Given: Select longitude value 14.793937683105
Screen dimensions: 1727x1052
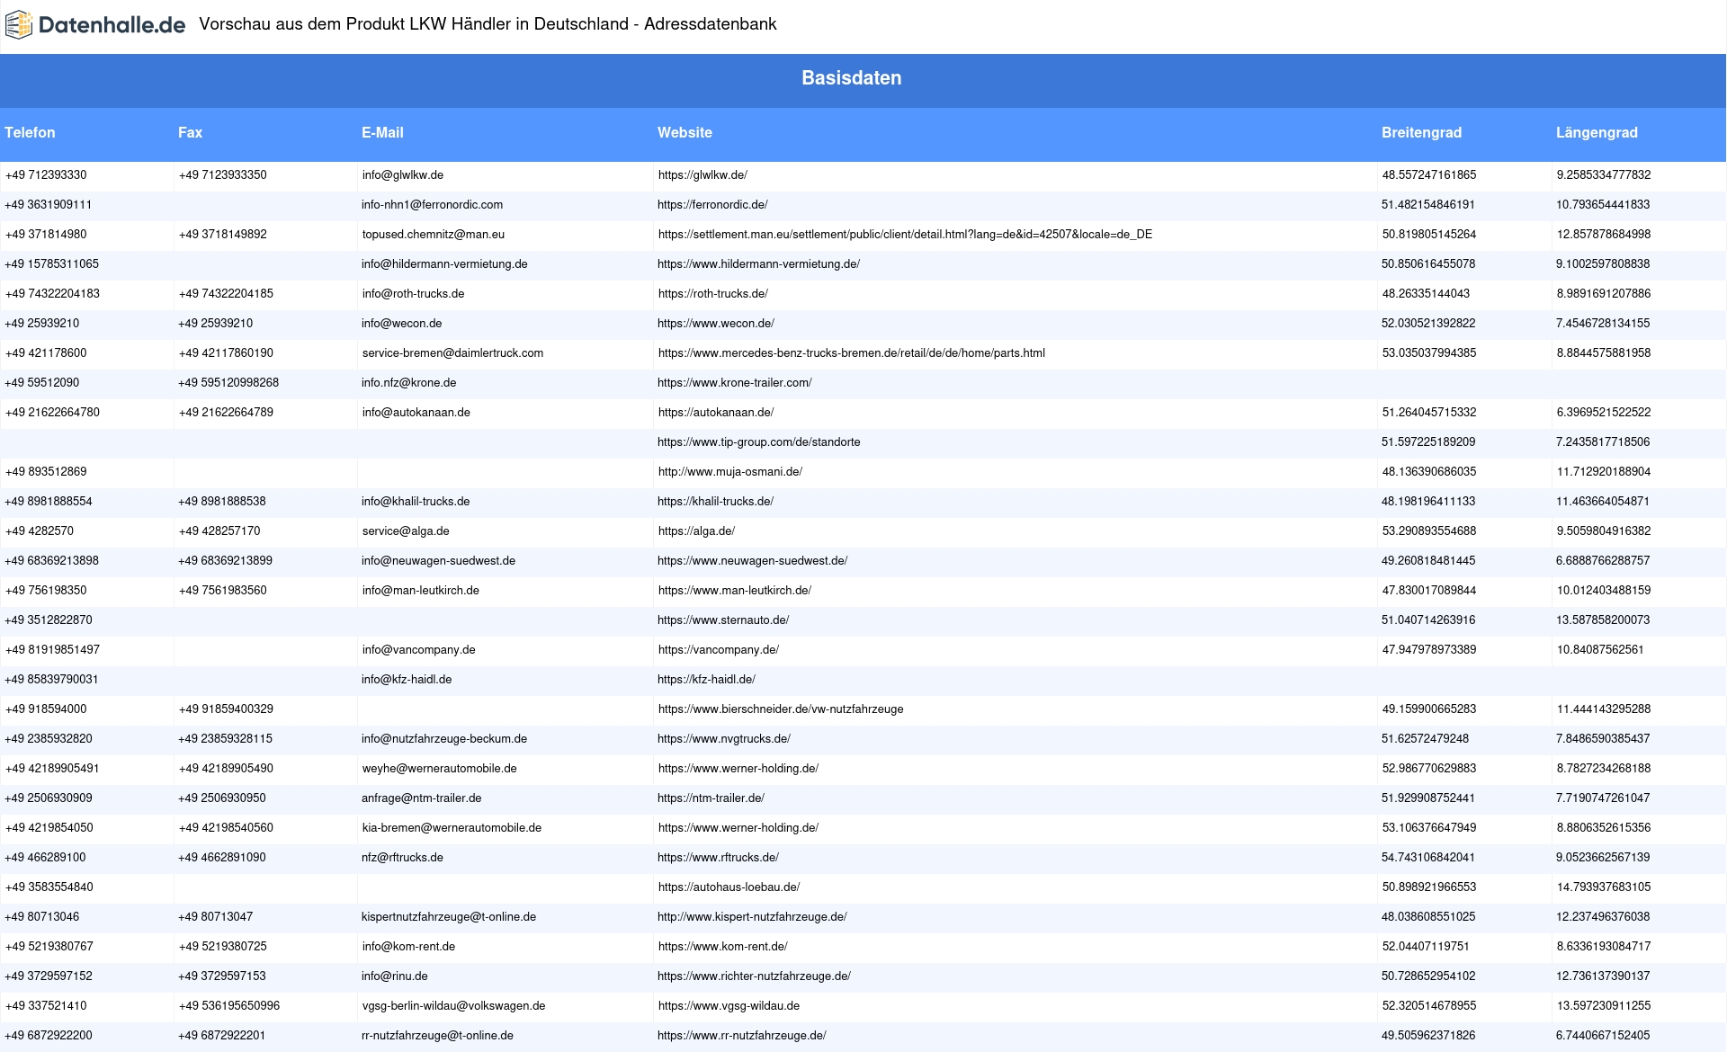Looking at the screenshot, I should click(1604, 887).
